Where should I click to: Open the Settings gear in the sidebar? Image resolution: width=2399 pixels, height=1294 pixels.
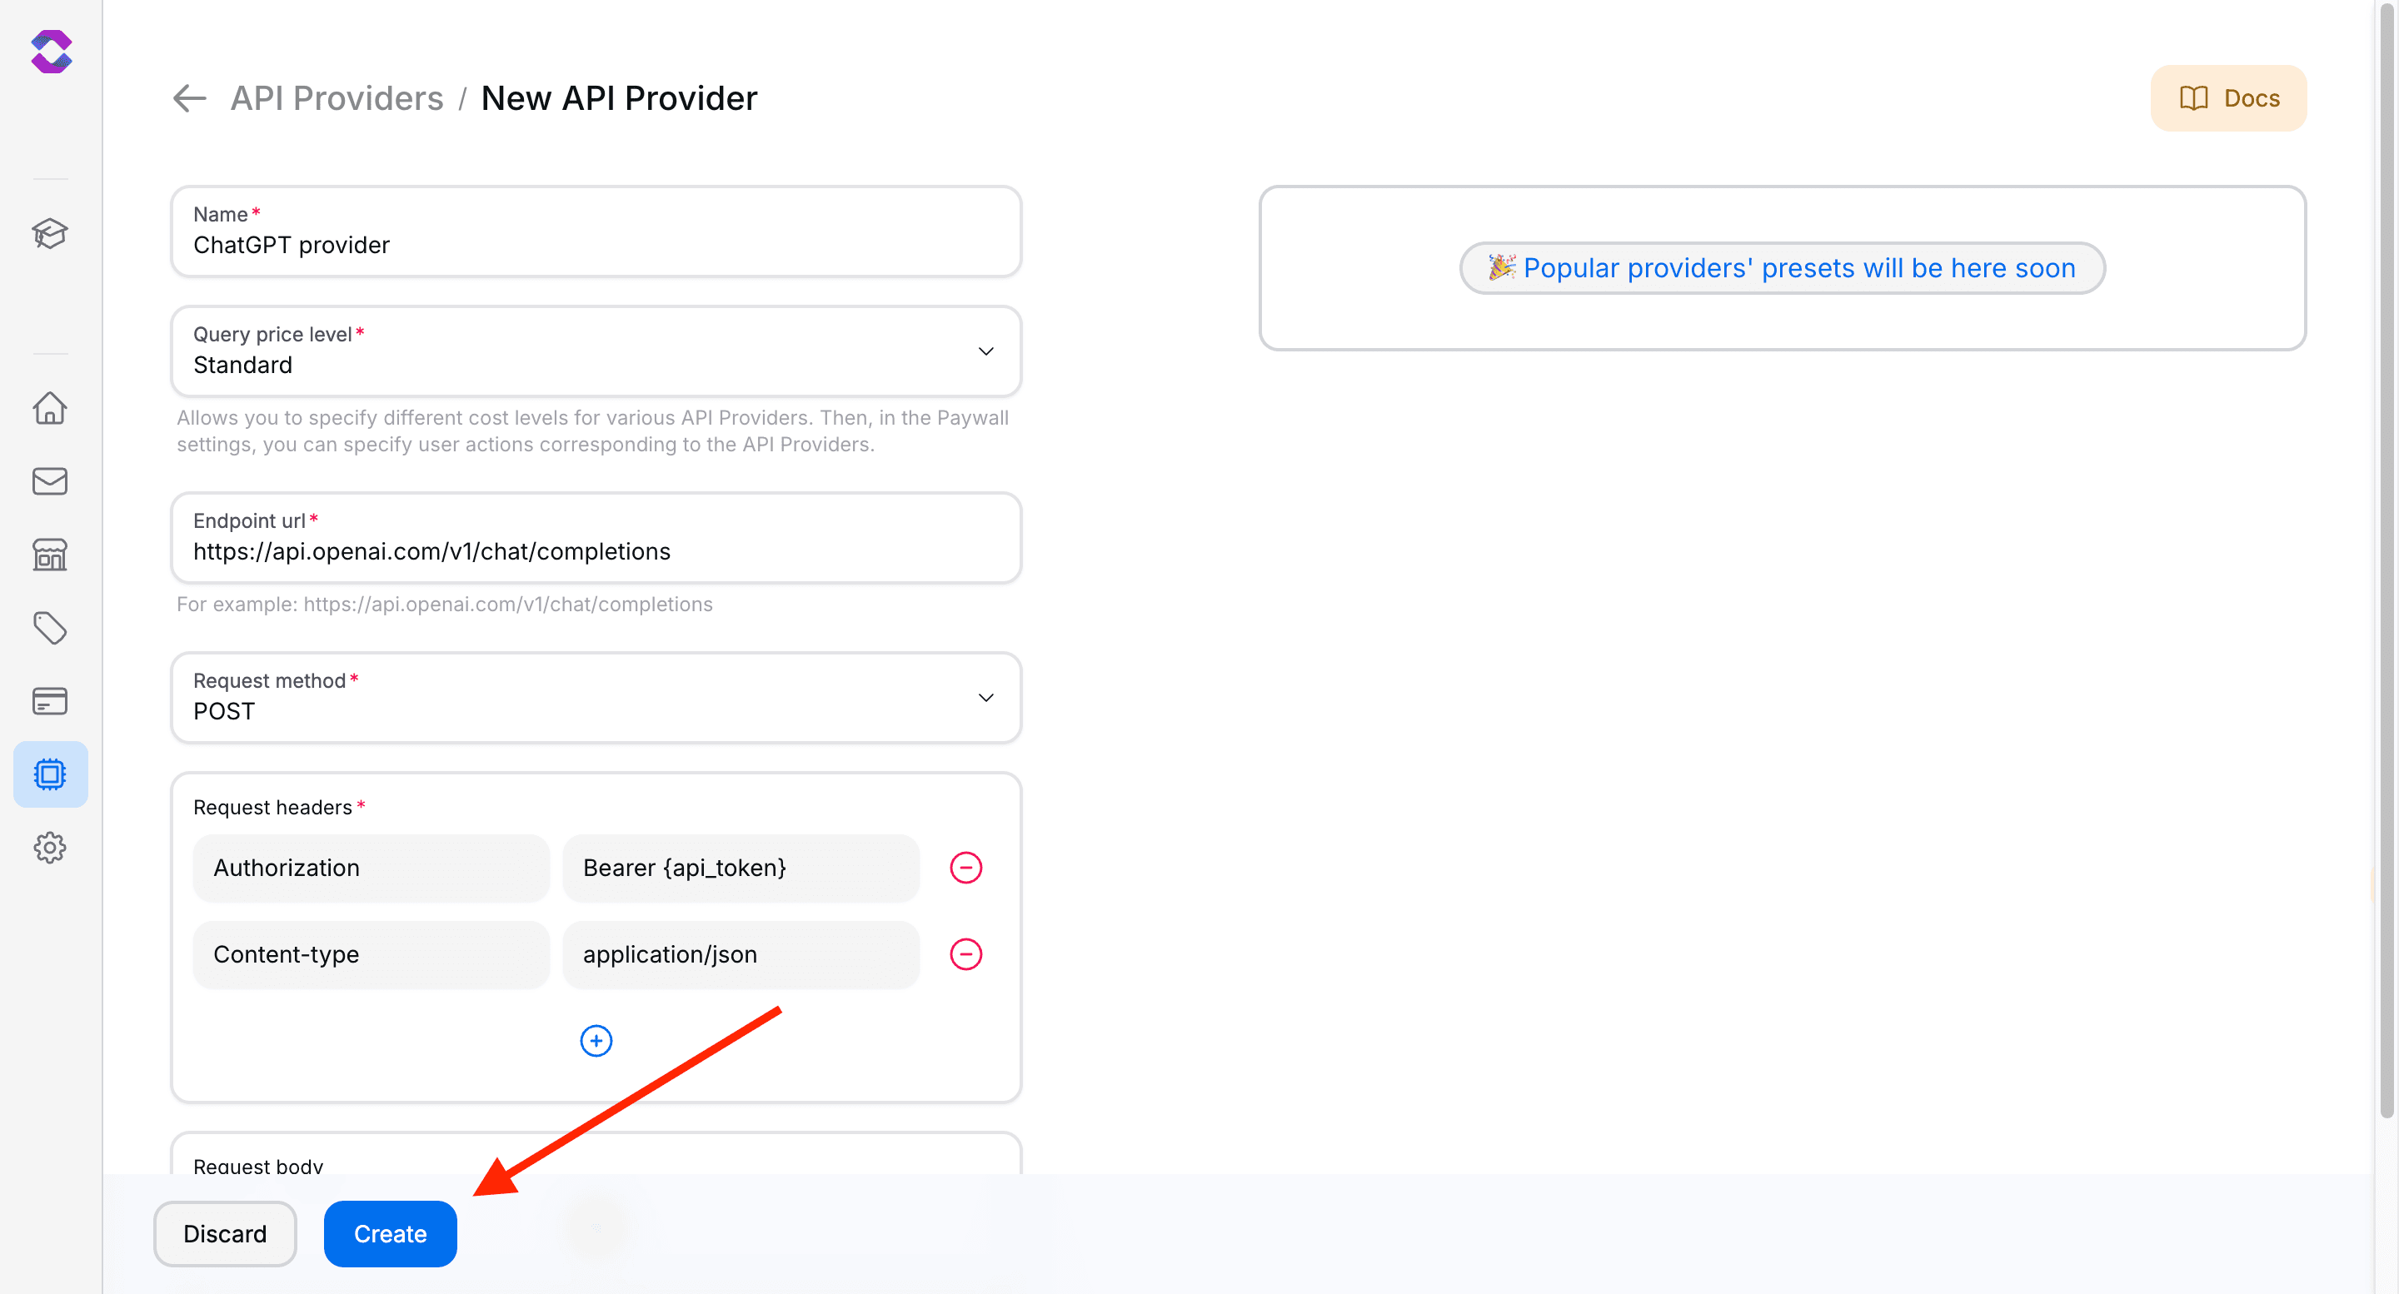point(50,847)
